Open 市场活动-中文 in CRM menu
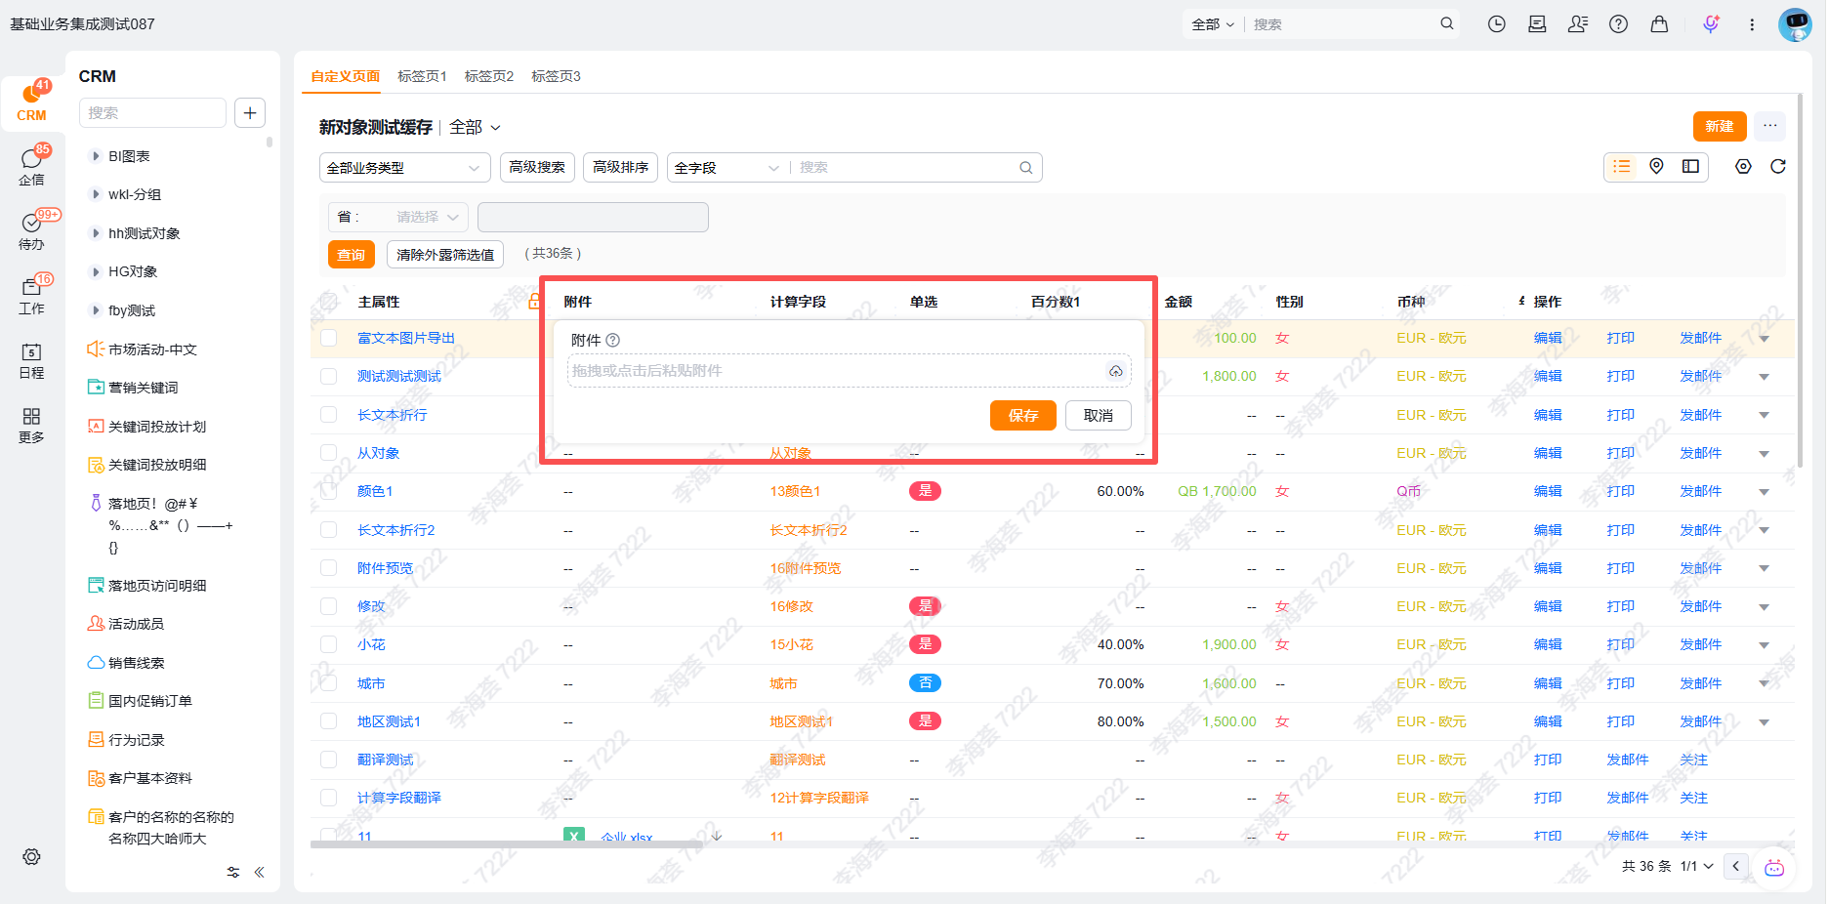Image resolution: width=1828 pixels, height=904 pixels. click(152, 349)
